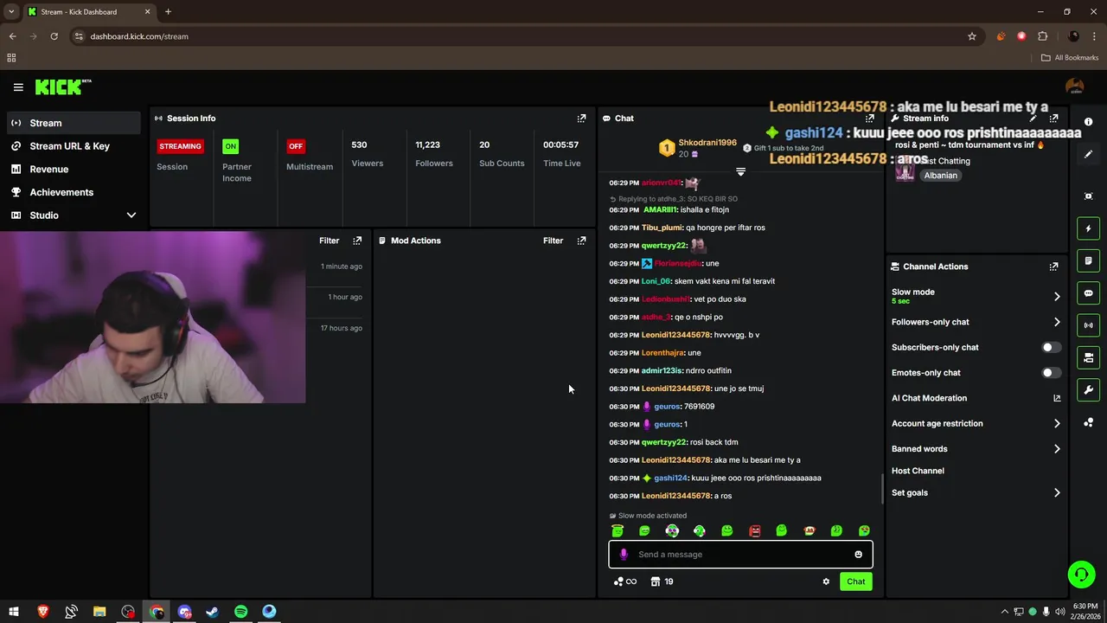Open the Revenue page
This screenshot has height=623, width=1107.
[x=74, y=170]
